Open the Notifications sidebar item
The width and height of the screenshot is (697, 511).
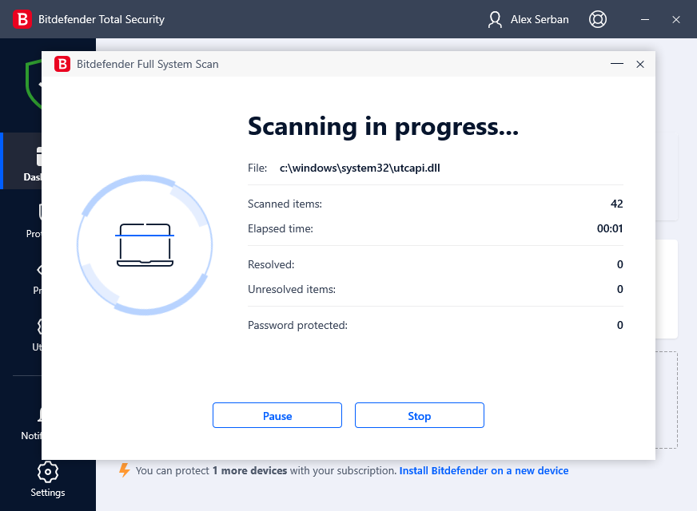pos(30,423)
